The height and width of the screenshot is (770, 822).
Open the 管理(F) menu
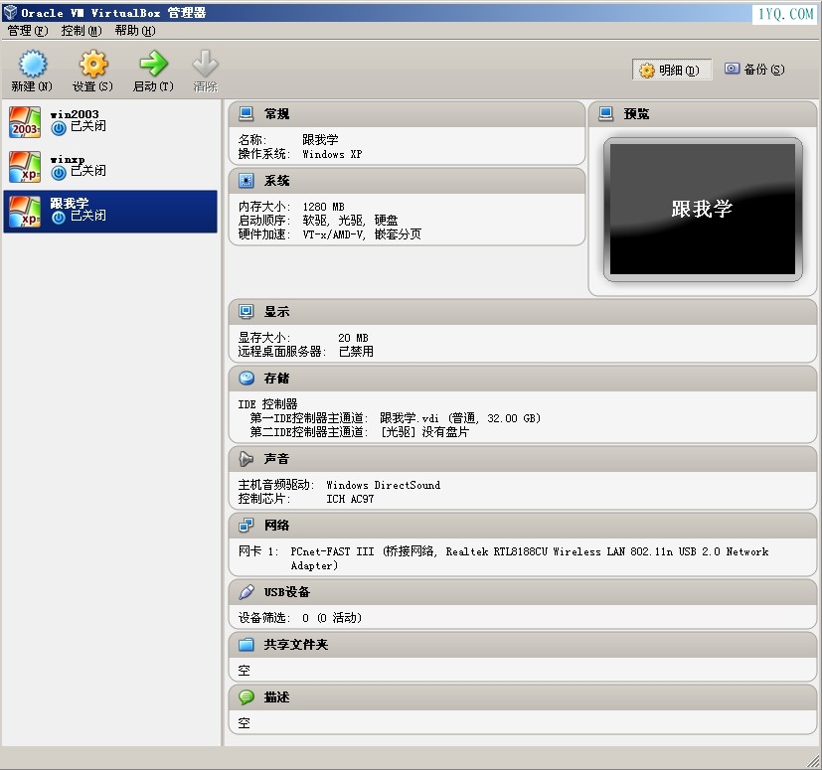27,31
